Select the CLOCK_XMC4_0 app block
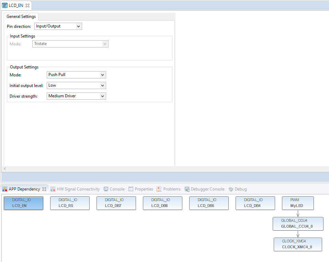Viewport: 329px width, 262px height. (298, 244)
